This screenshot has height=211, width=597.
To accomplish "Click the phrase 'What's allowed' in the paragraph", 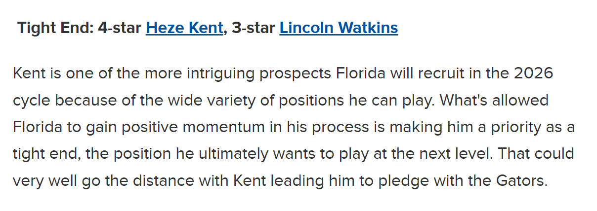I will pyautogui.click(x=494, y=101).
